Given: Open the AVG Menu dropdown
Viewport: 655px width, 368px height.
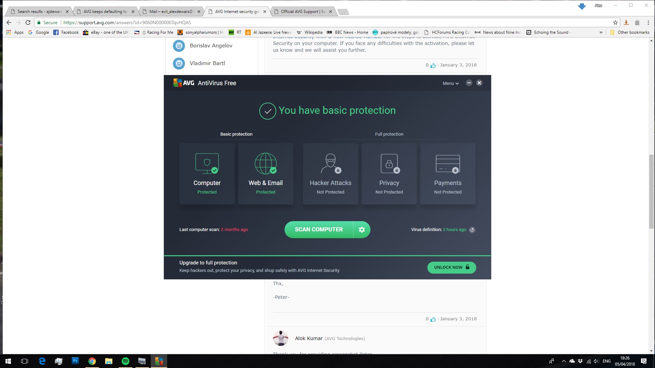Looking at the screenshot, I should tap(450, 83).
